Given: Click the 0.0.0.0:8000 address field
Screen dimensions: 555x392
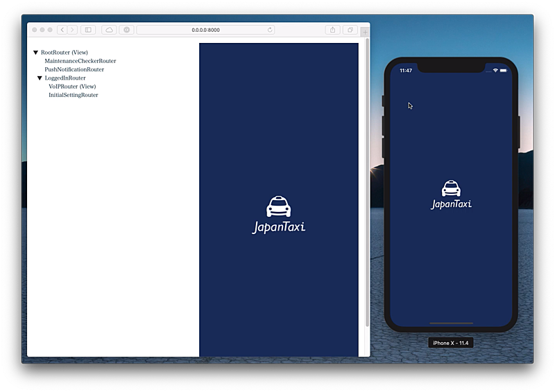Looking at the screenshot, I should (x=205, y=30).
